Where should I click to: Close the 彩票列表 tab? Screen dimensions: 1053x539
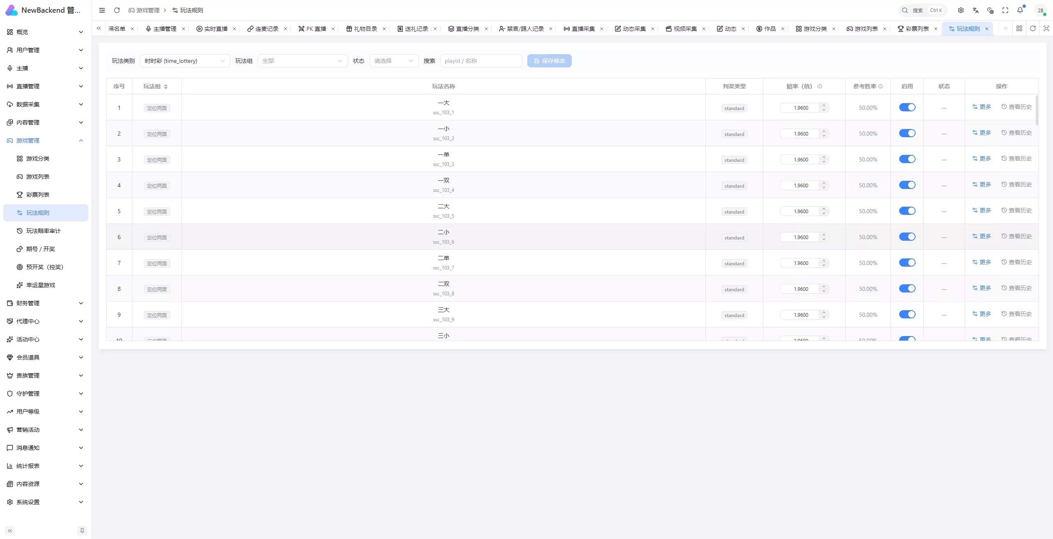tap(936, 29)
